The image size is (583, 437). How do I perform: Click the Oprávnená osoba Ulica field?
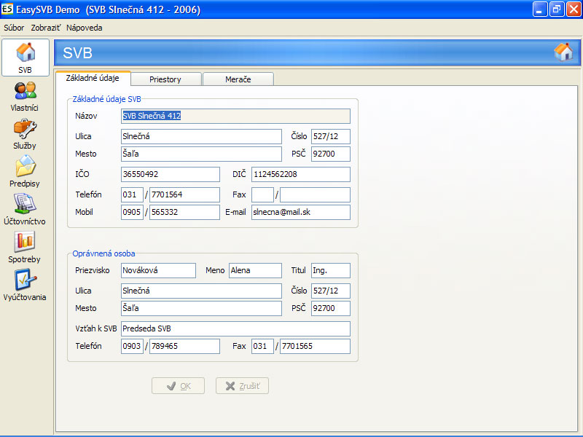[202, 291]
